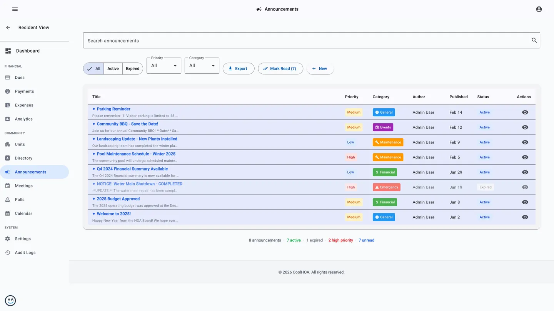Open Q4 2024 Financial Summary Available title
Image resolution: width=554 pixels, height=311 pixels.
(132, 169)
